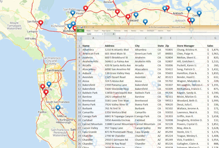Click the Excel application icon in title bar
The image size is (219, 148).
[78, 27]
